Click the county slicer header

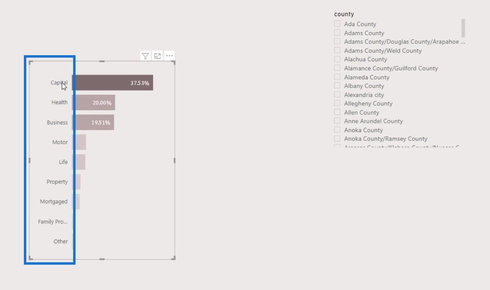[344, 14]
